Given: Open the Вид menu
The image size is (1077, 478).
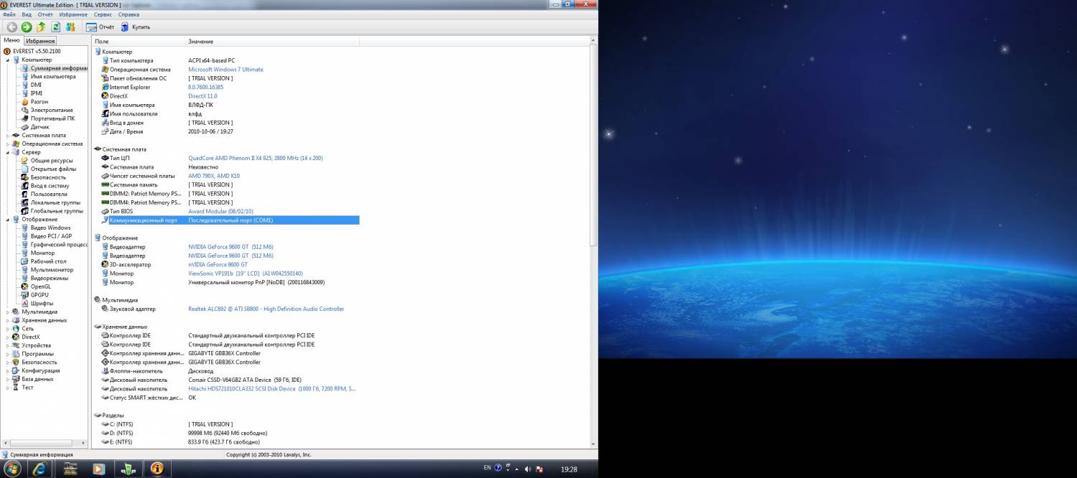Looking at the screenshot, I should tap(27, 14).
